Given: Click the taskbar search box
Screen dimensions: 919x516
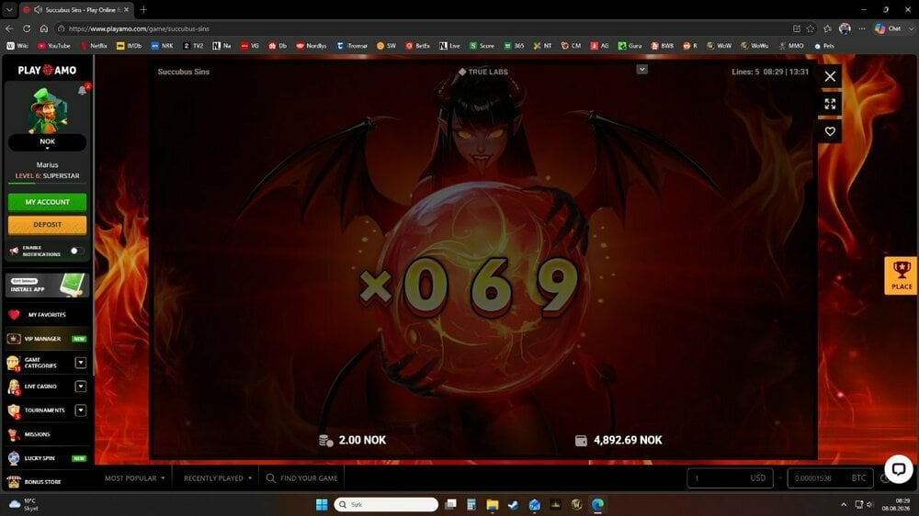Looking at the screenshot, I should [x=386, y=504].
